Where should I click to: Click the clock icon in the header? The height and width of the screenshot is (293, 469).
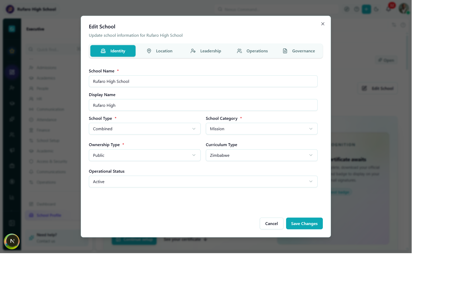[x=356, y=9]
